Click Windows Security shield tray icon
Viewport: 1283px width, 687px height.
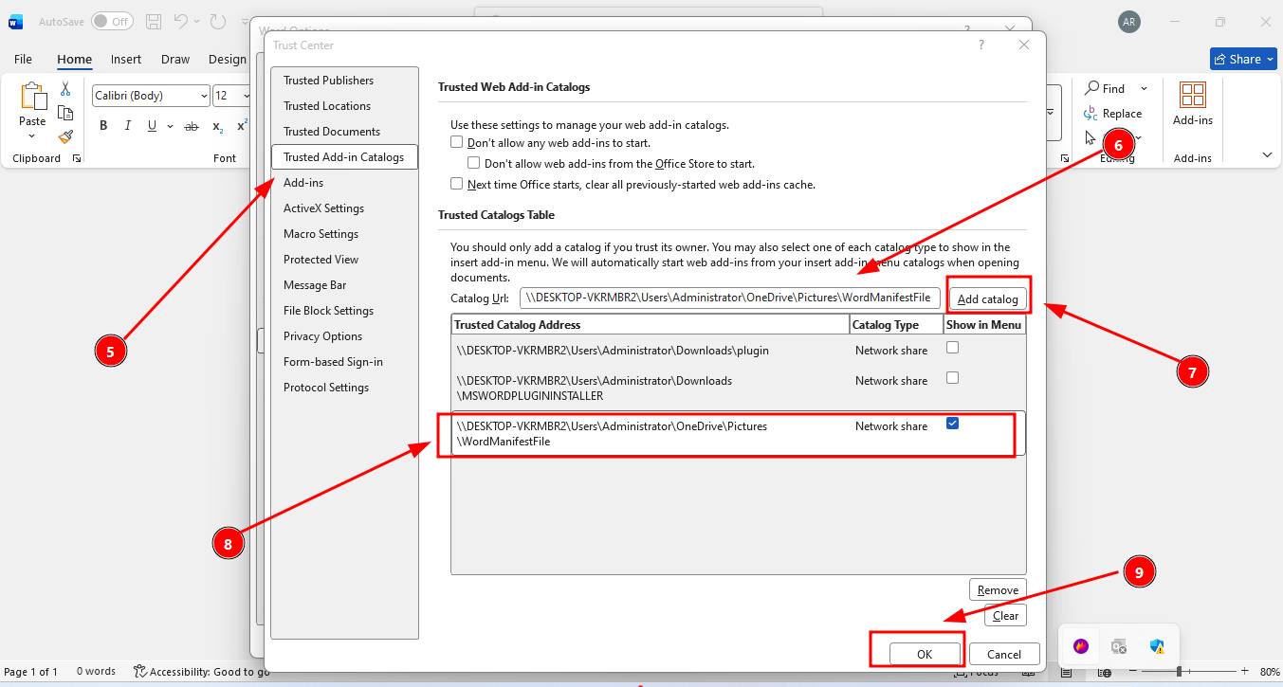pos(1157,646)
